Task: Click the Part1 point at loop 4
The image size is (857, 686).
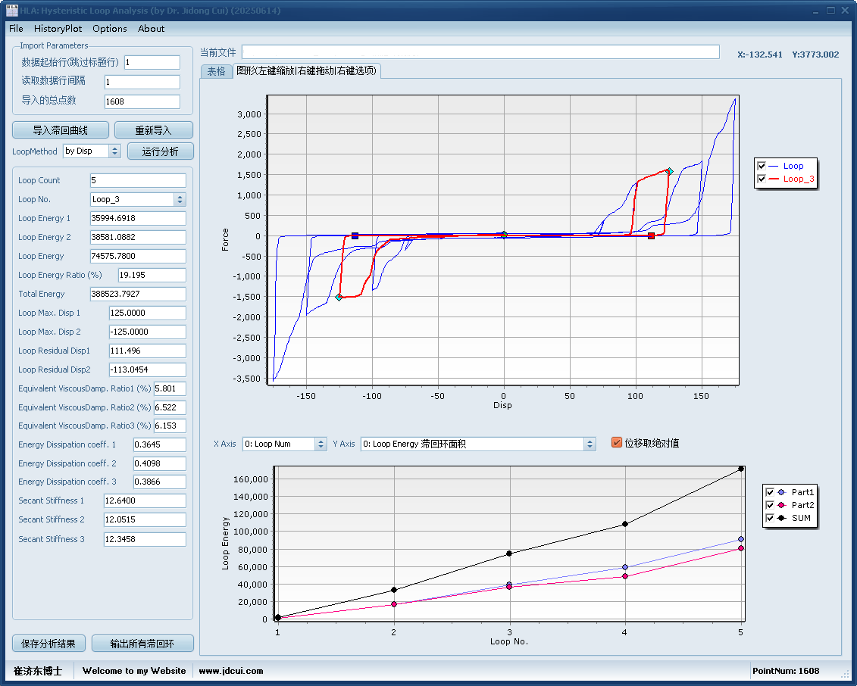Action: (625, 567)
